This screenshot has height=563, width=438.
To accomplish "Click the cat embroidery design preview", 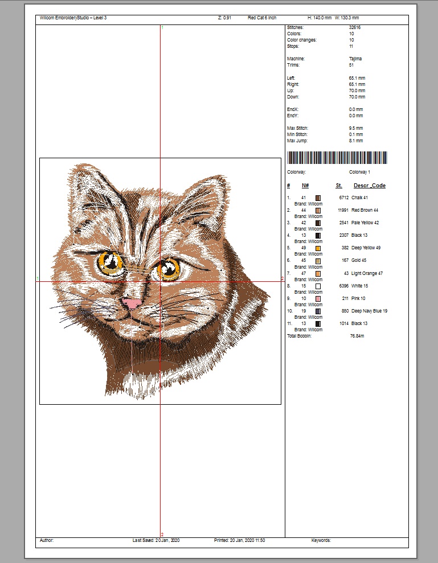I will tap(159, 279).
